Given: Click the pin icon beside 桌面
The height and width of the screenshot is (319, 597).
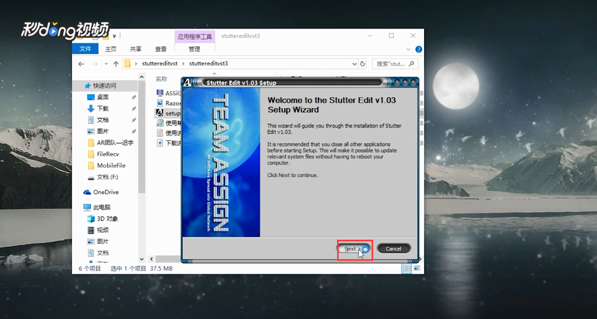Looking at the screenshot, I should 134,97.
